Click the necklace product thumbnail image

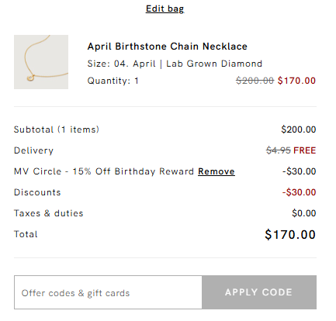click(x=41, y=62)
